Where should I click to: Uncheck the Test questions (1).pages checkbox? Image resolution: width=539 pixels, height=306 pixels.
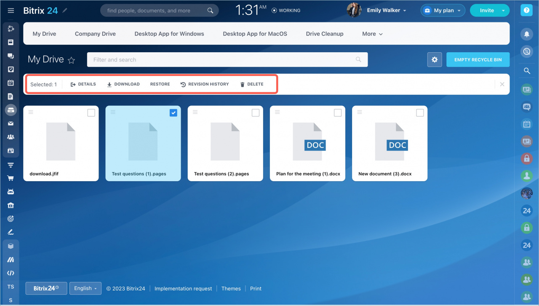click(173, 113)
